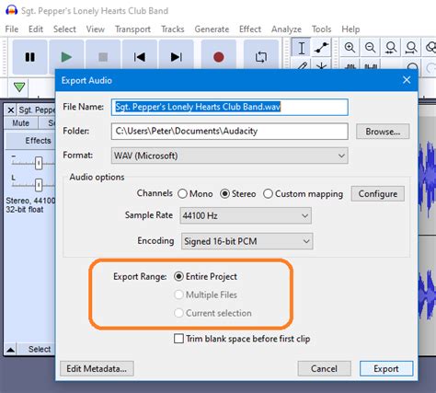Click the track Select button
This screenshot has height=393, width=436.
click(x=37, y=350)
